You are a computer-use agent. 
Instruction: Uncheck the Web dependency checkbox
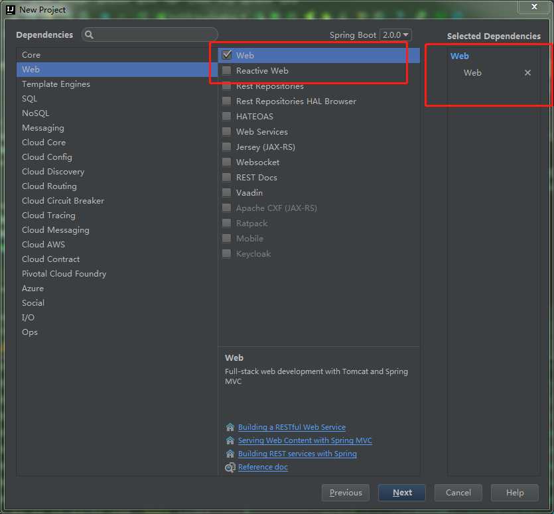(x=227, y=55)
